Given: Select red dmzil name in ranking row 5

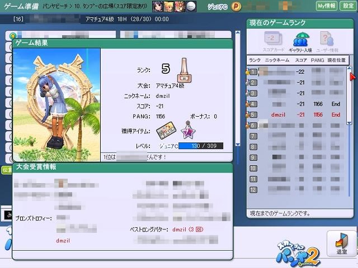Looking at the screenshot, I should click(x=278, y=115).
